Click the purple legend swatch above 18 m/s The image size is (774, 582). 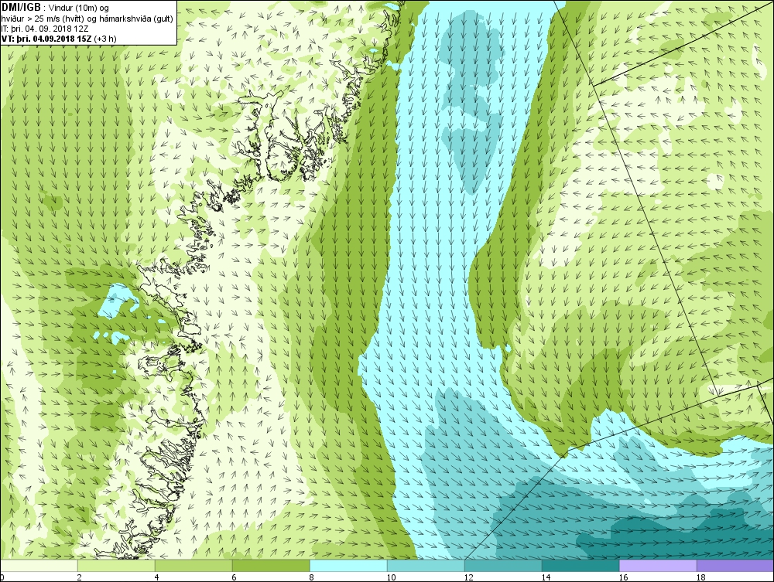tap(735, 565)
